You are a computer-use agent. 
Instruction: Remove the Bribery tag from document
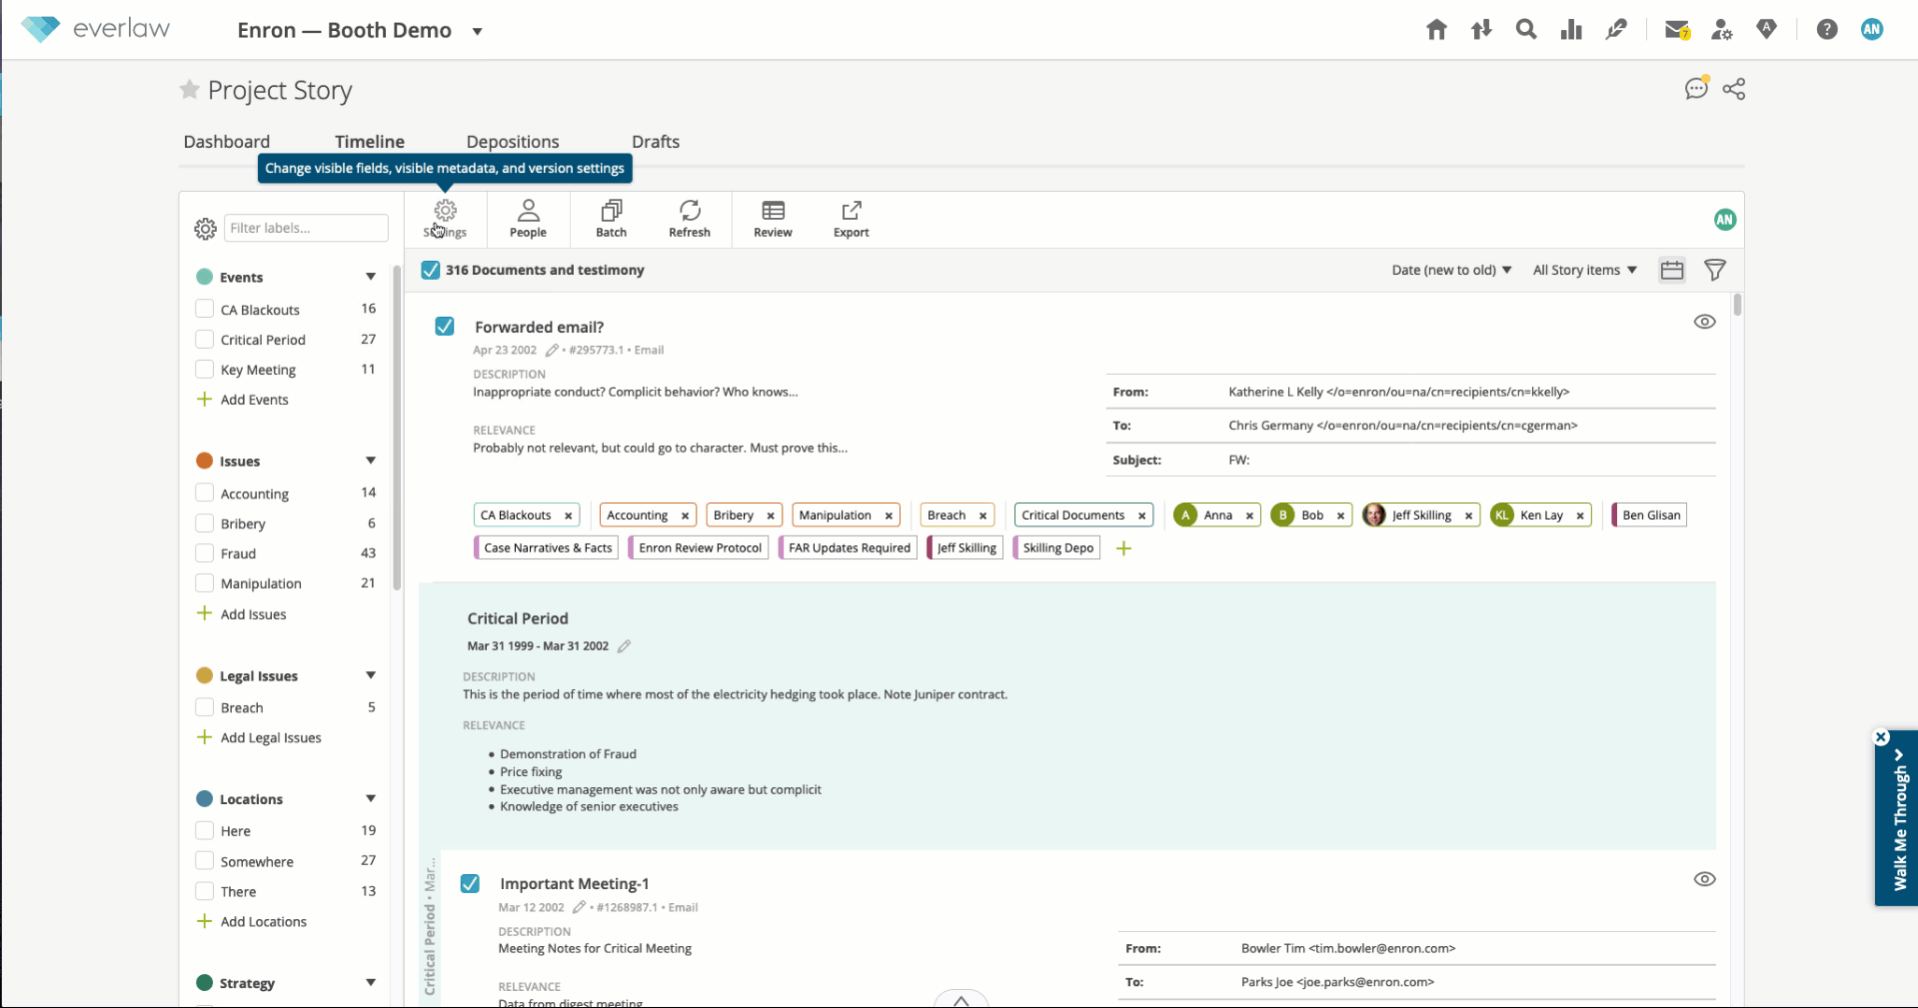[771, 516]
